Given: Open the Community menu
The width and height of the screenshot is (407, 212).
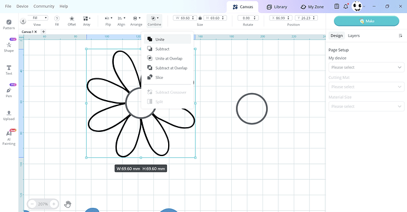Looking at the screenshot, I should point(44,6).
